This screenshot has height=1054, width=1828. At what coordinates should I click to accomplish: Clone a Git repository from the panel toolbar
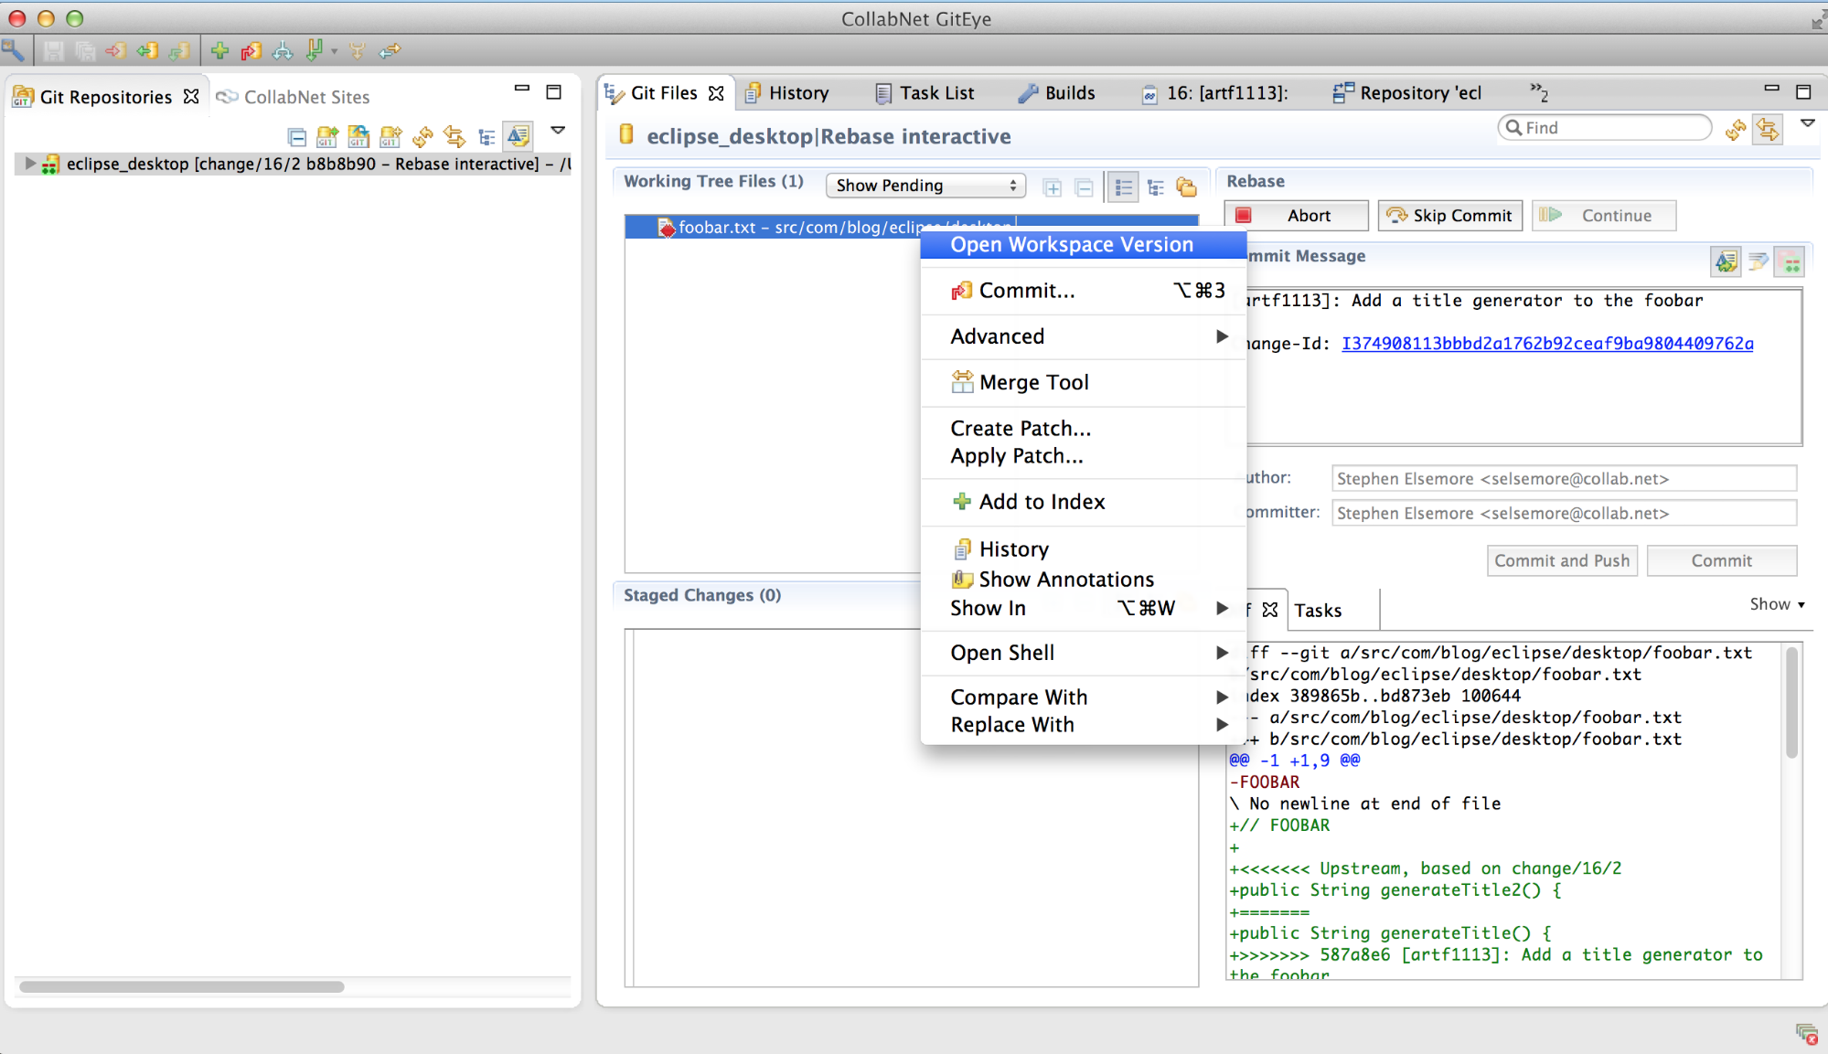pyautogui.click(x=358, y=135)
